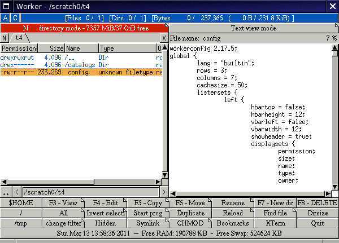Calculate sizes with Dirsize button
The height and width of the screenshot is (243, 339).
pyautogui.click(x=318, y=213)
